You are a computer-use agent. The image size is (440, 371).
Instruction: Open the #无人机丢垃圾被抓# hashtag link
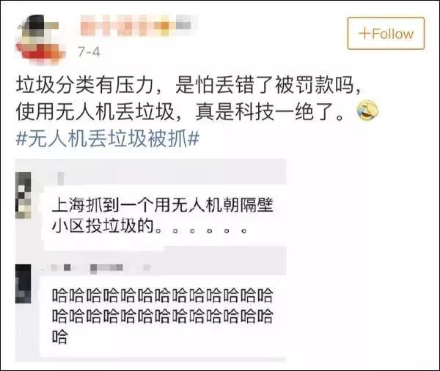[x=108, y=138]
